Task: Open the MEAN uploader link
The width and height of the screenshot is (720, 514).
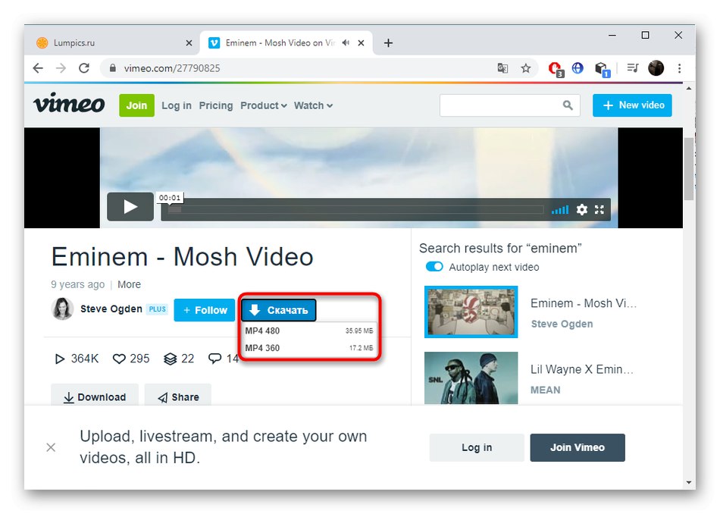Action: [546, 390]
